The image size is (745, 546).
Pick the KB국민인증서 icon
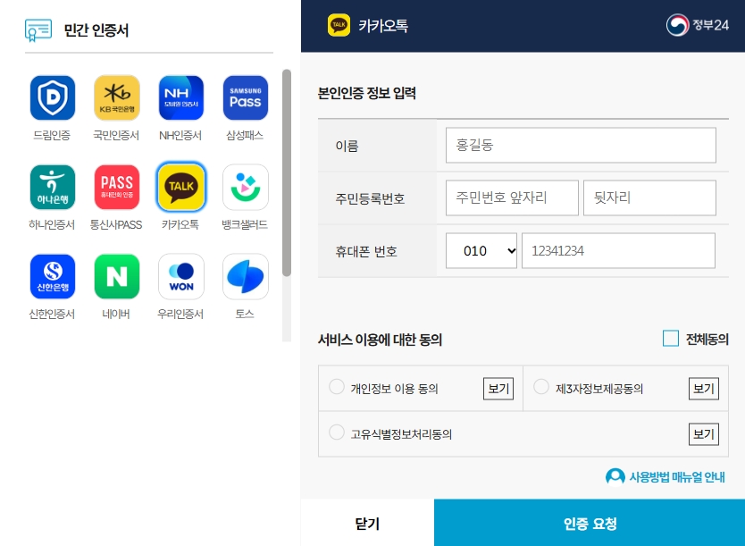(x=116, y=97)
